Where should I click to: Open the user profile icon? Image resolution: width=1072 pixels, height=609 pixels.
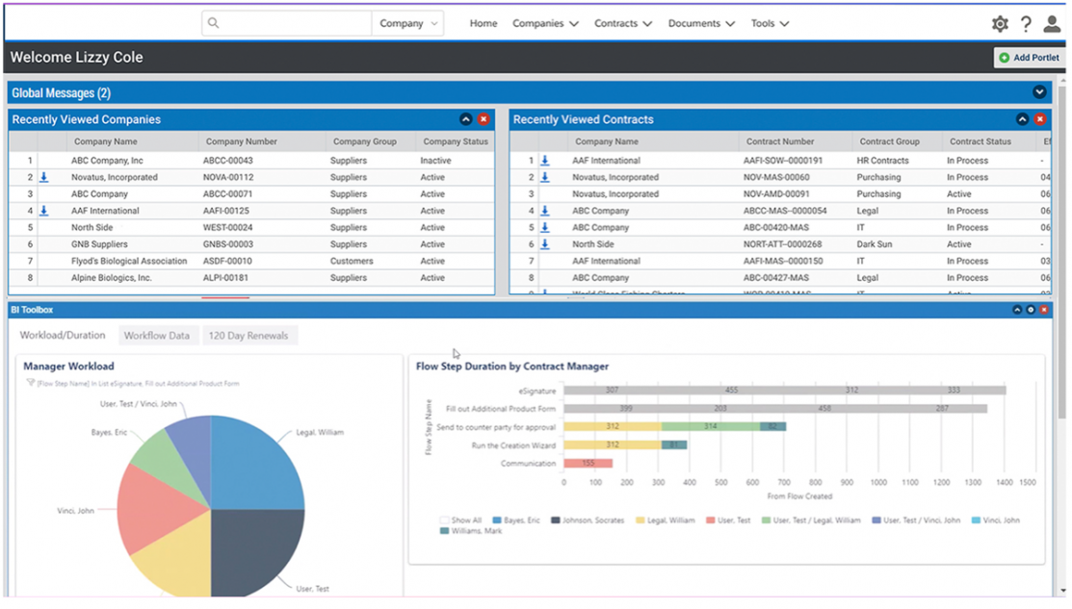pos(1052,24)
